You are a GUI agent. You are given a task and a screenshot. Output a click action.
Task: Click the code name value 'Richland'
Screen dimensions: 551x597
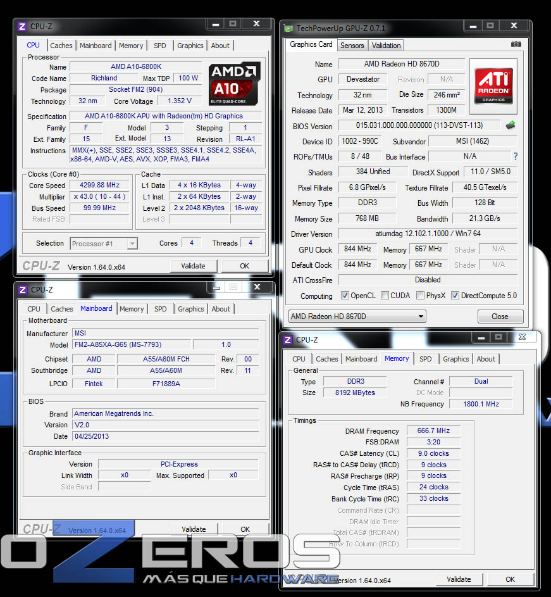click(104, 78)
